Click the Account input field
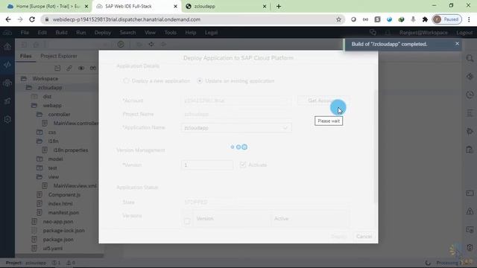477x268 pixels. click(x=236, y=100)
